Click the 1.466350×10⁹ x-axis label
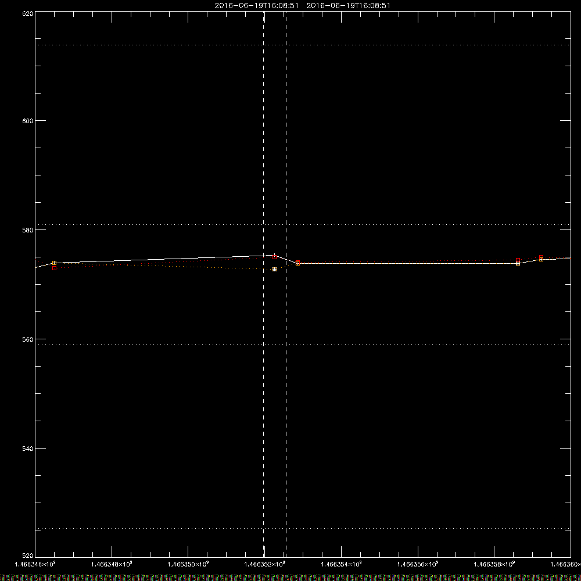Viewport: 581px width, 581px height. click(x=188, y=564)
